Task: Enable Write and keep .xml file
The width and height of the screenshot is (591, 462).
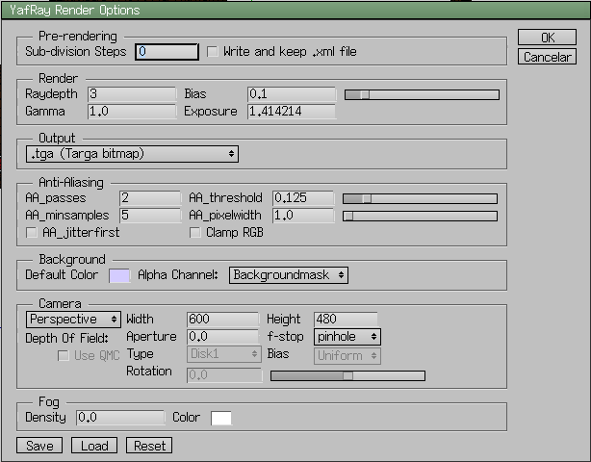Action: click(x=213, y=52)
